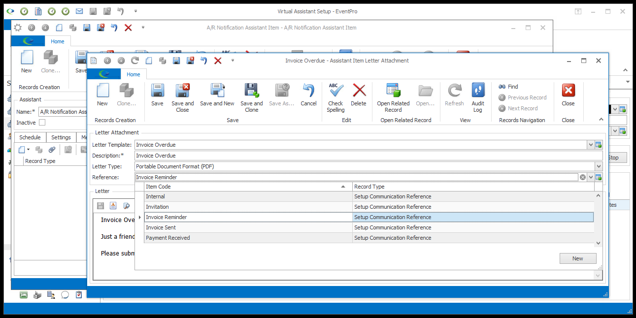Click the reload arrow in Letter Attachment title bar
636x318 pixels.
tap(135, 61)
